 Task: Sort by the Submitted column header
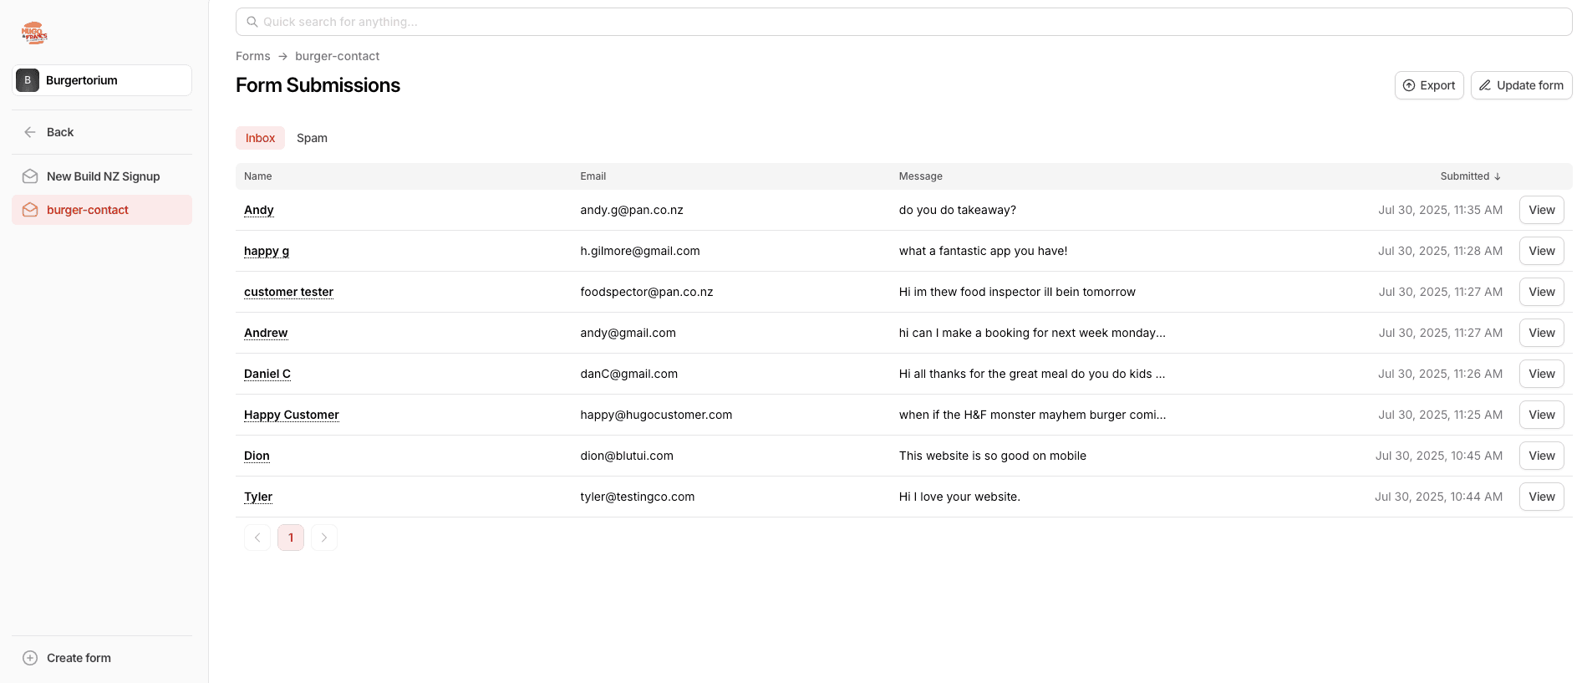[x=1470, y=176]
